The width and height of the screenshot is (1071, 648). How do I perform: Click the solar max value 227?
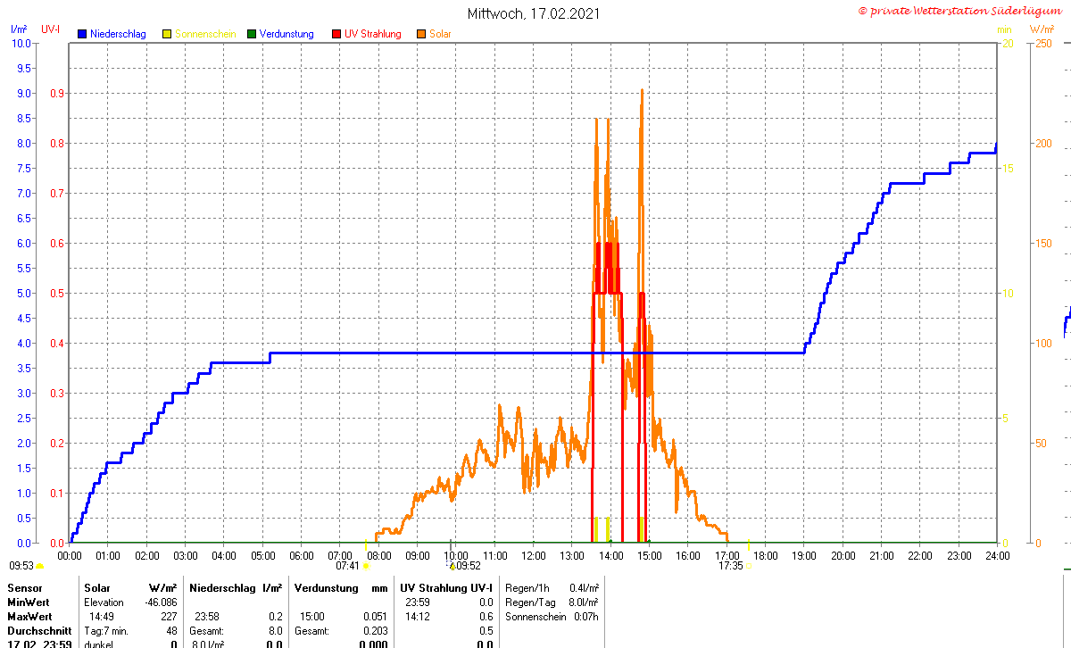(169, 617)
